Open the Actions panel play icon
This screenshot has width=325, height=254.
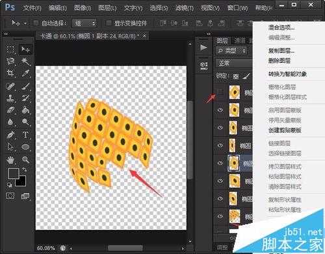point(203,47)
